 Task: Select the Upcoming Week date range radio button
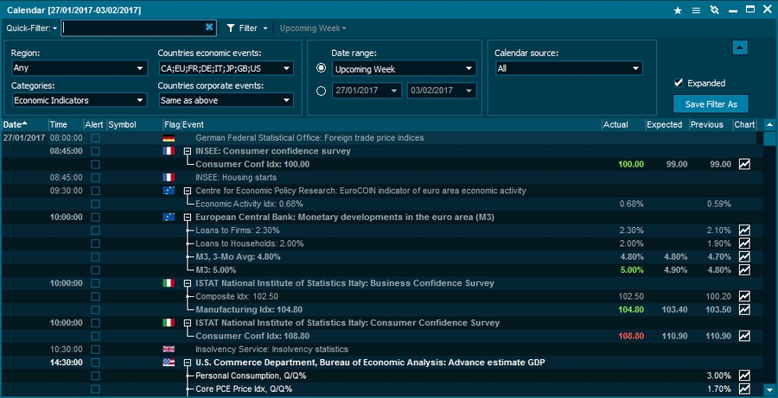pyautogui.click(x=322, y=68)
